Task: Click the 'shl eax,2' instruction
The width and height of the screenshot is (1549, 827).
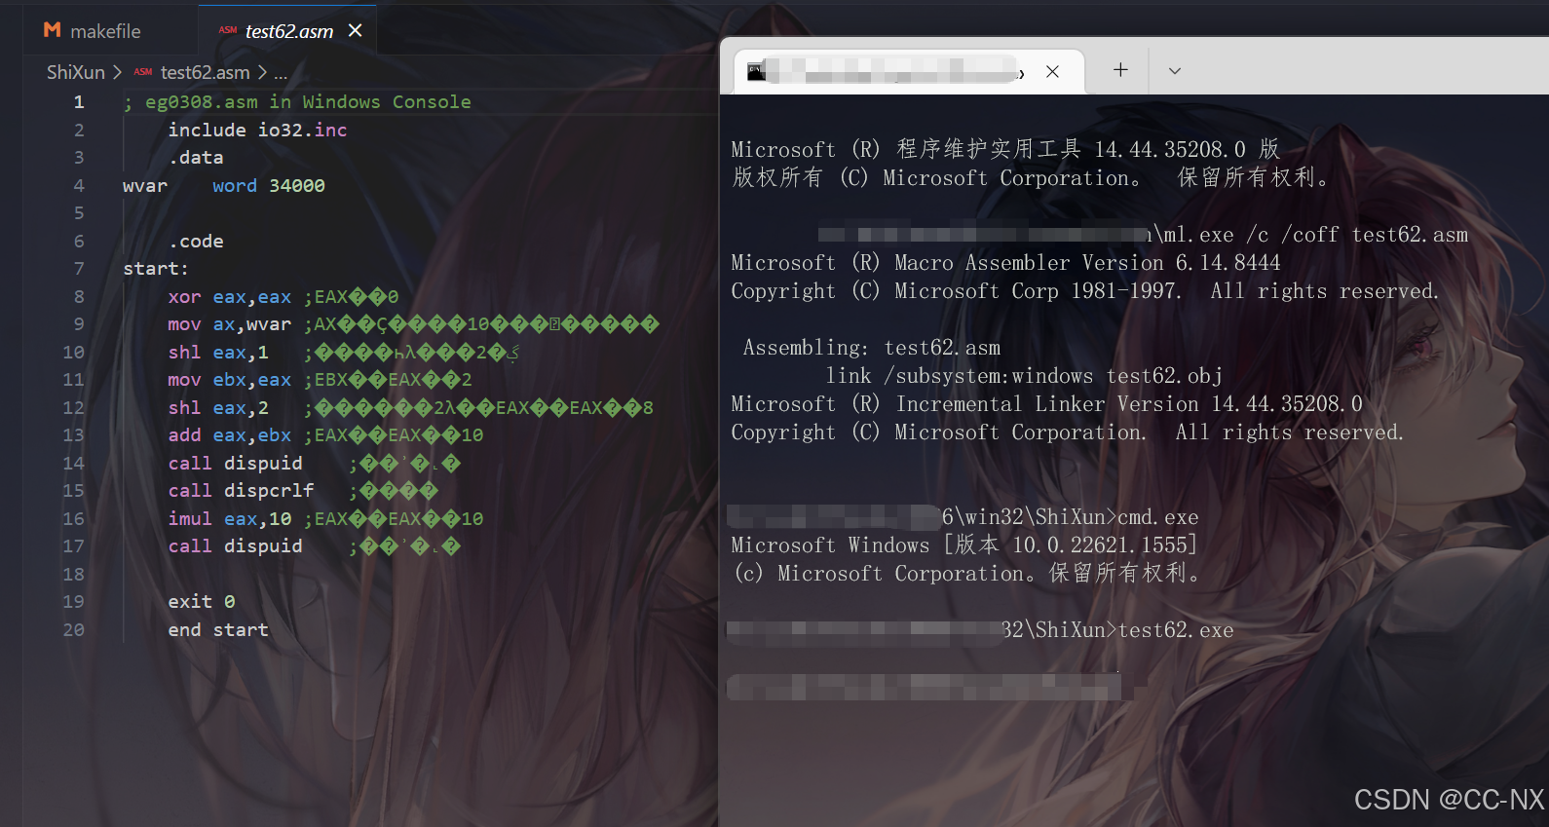Action: pyautogui.click(x=218, y=408)
